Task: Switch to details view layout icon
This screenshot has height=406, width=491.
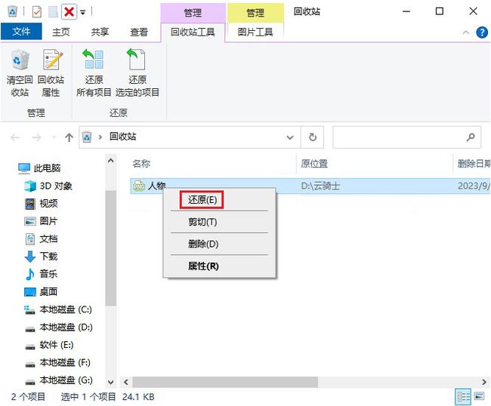Action: point(463,397)
